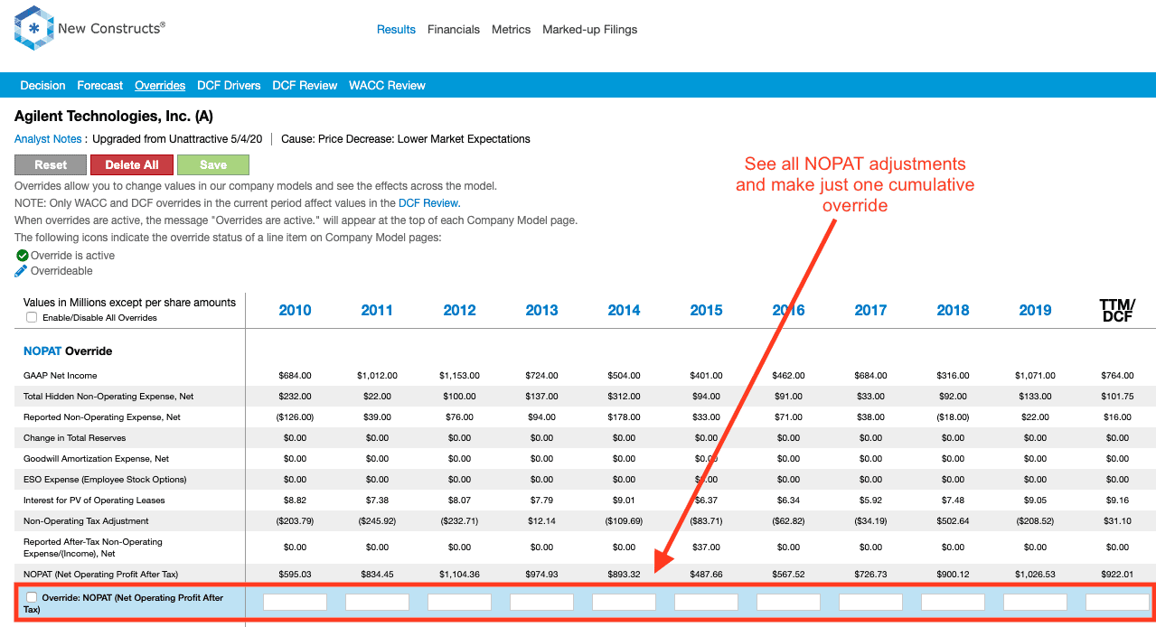Switch to the Decision tab

(x=42, y=86)
